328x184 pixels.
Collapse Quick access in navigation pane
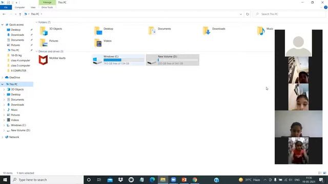tap(2, 25)
